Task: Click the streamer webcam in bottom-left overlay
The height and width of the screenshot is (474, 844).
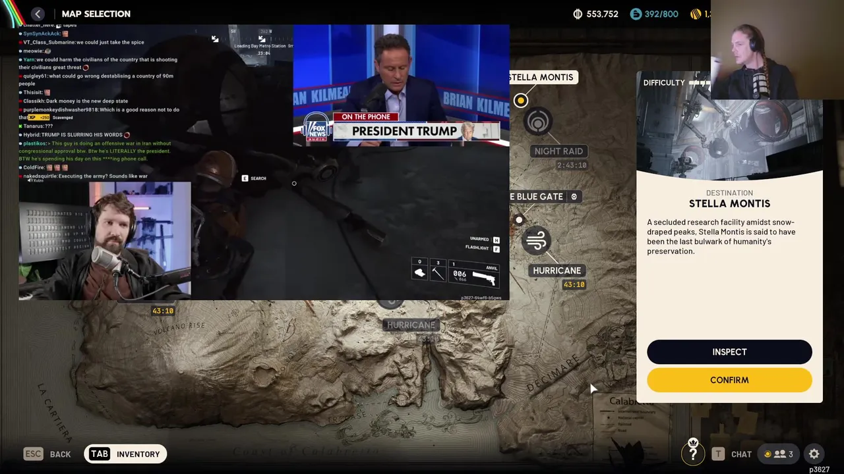Action: click(105, 240)
